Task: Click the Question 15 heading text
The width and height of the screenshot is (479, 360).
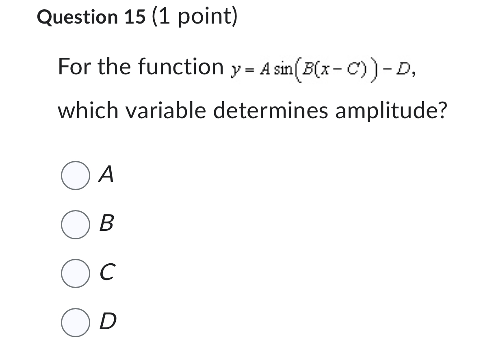Action: [x=91, y=17]
